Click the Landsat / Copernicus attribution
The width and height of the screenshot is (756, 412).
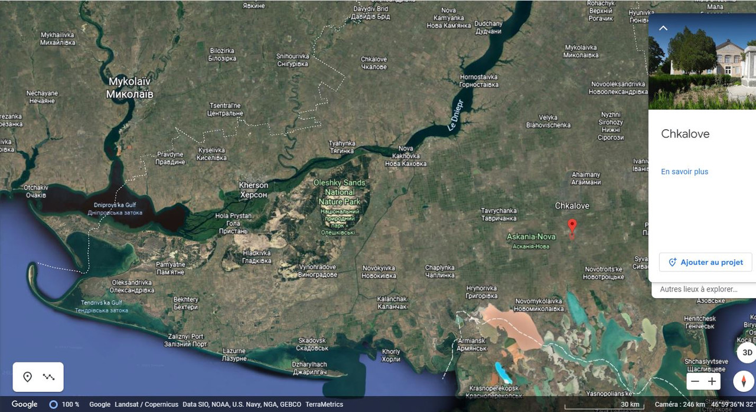pyautogui.click(x=146, y=405)
